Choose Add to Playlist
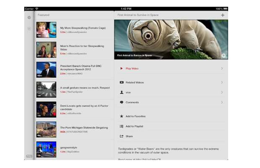The height and width of the screenshot is (168, 260). (x=134, y=126)
